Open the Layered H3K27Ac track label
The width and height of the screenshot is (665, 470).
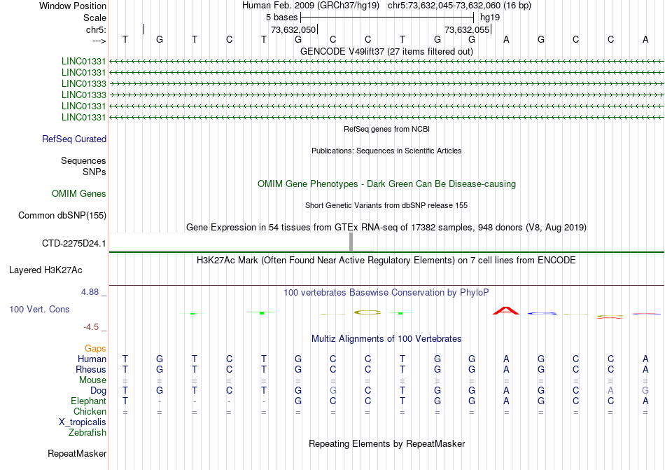click(45, 270)
